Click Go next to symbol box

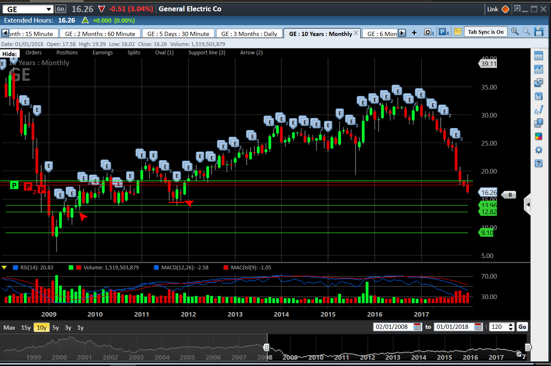coord(60,8)
